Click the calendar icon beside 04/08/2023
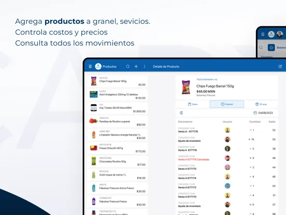The height and width of the screenshot is (215, 286). [x=255, y=113]
